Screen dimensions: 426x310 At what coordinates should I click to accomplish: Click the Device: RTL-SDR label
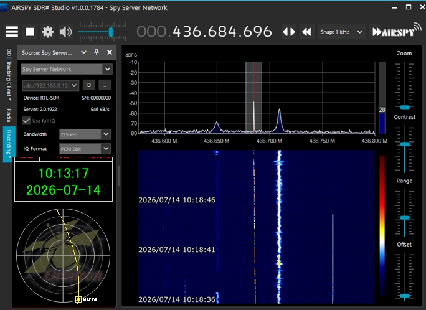pyautogui.click(x=41, y=98)
